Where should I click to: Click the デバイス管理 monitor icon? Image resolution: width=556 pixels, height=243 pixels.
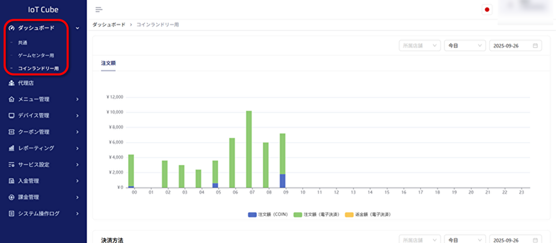(12, 116)
